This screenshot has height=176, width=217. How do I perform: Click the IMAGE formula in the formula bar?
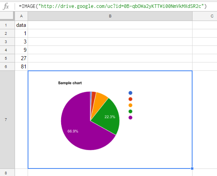pos(113,6)
